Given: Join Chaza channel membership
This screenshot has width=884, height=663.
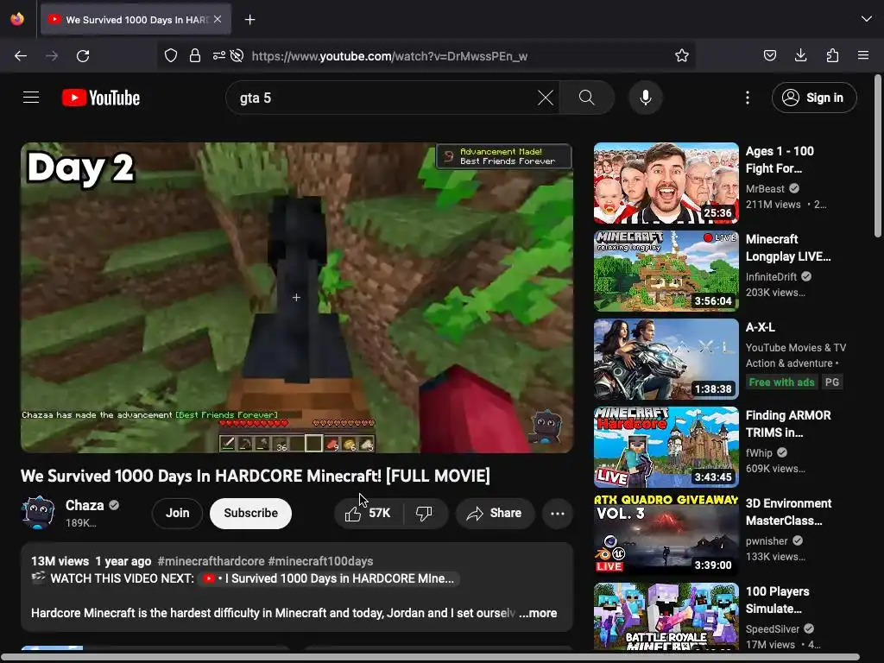Looking at the screenshot, I should [178, 513].
